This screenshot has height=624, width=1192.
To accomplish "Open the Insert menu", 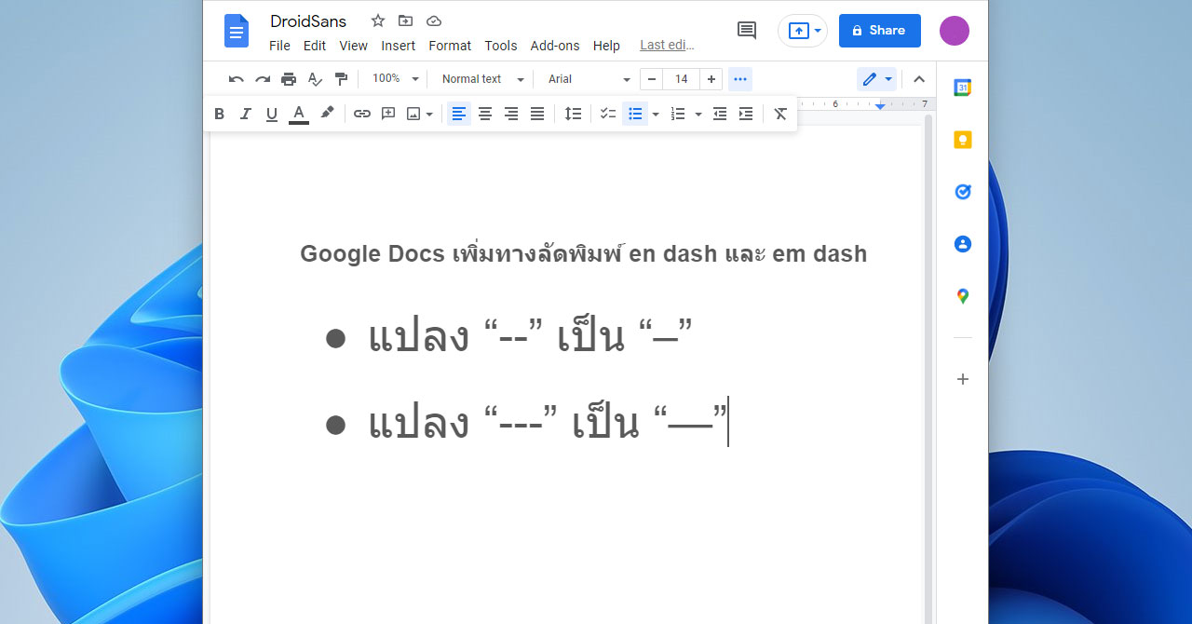I will click(x=399, y=46).
